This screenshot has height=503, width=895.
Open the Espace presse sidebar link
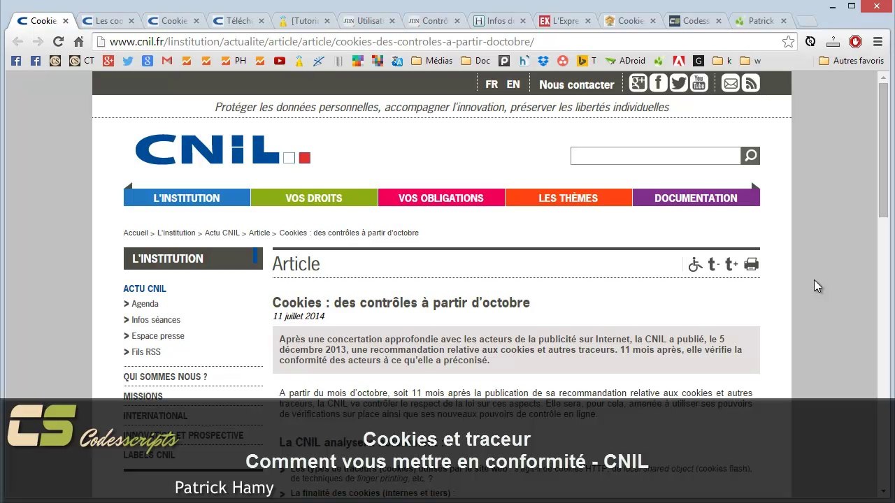coord(158,336)
